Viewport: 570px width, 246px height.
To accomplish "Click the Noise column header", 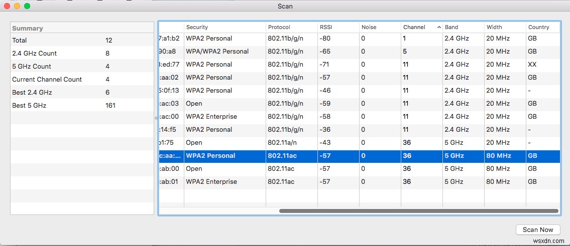I will (369, 27).
